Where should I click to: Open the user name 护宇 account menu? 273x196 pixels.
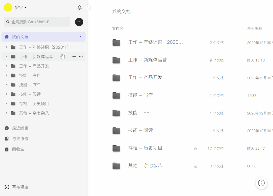(20, 8)
